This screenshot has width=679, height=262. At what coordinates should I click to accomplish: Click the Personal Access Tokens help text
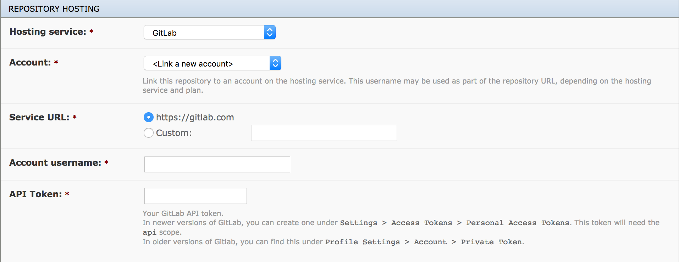(518, 223)
